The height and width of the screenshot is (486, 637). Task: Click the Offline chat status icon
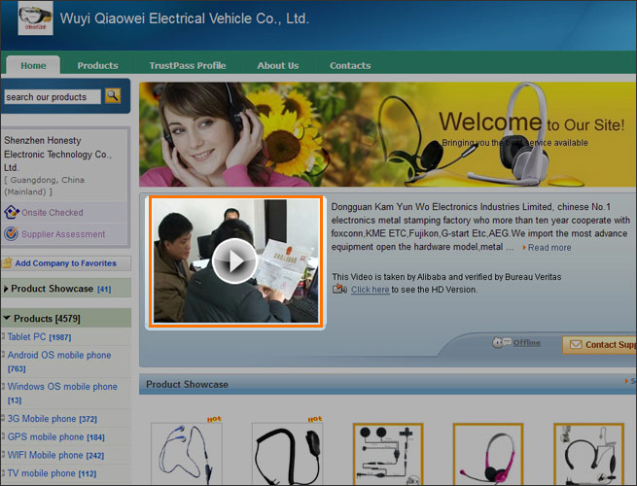501,342
